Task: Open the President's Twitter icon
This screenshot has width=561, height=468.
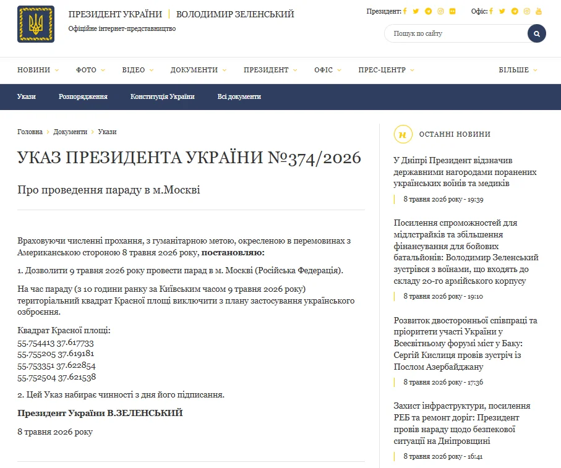Action: [x=416, y=12]
